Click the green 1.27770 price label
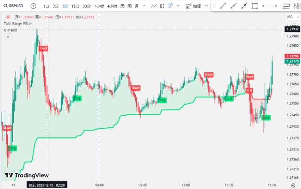 pyautogui.click(x=292, y=61)
